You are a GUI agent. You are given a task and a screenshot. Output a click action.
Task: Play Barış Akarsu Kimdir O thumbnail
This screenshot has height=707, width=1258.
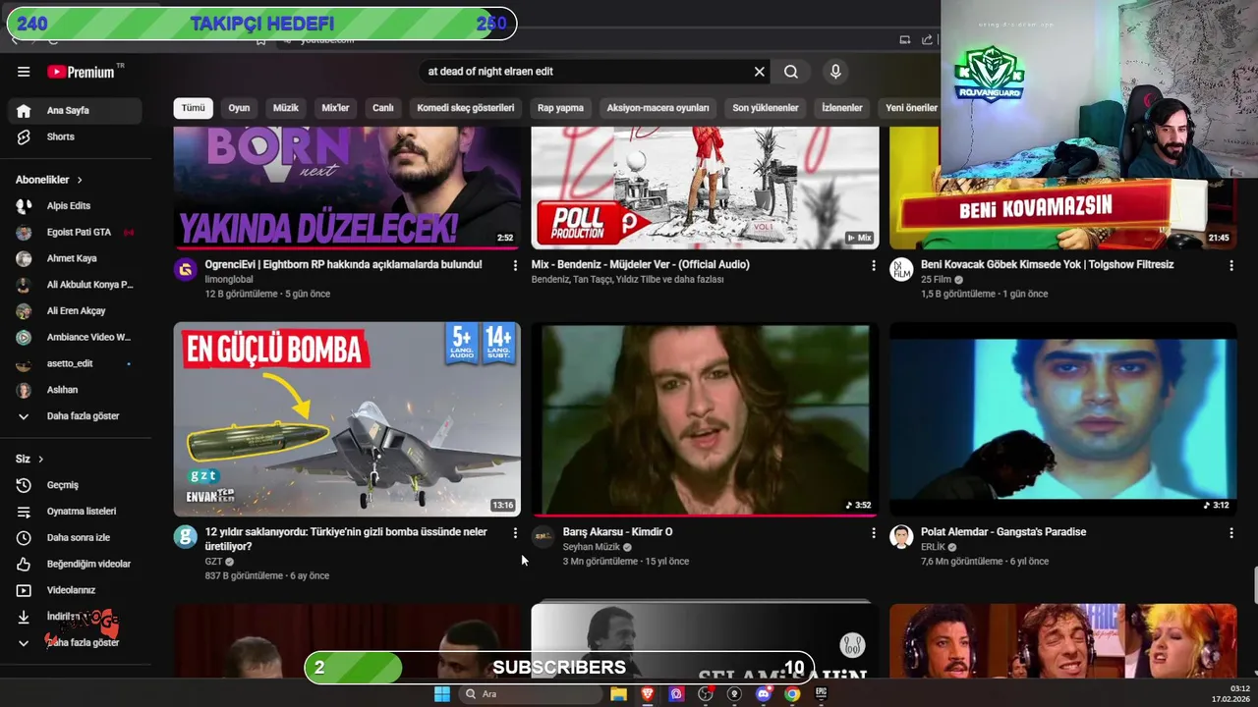tap(705, 419)
